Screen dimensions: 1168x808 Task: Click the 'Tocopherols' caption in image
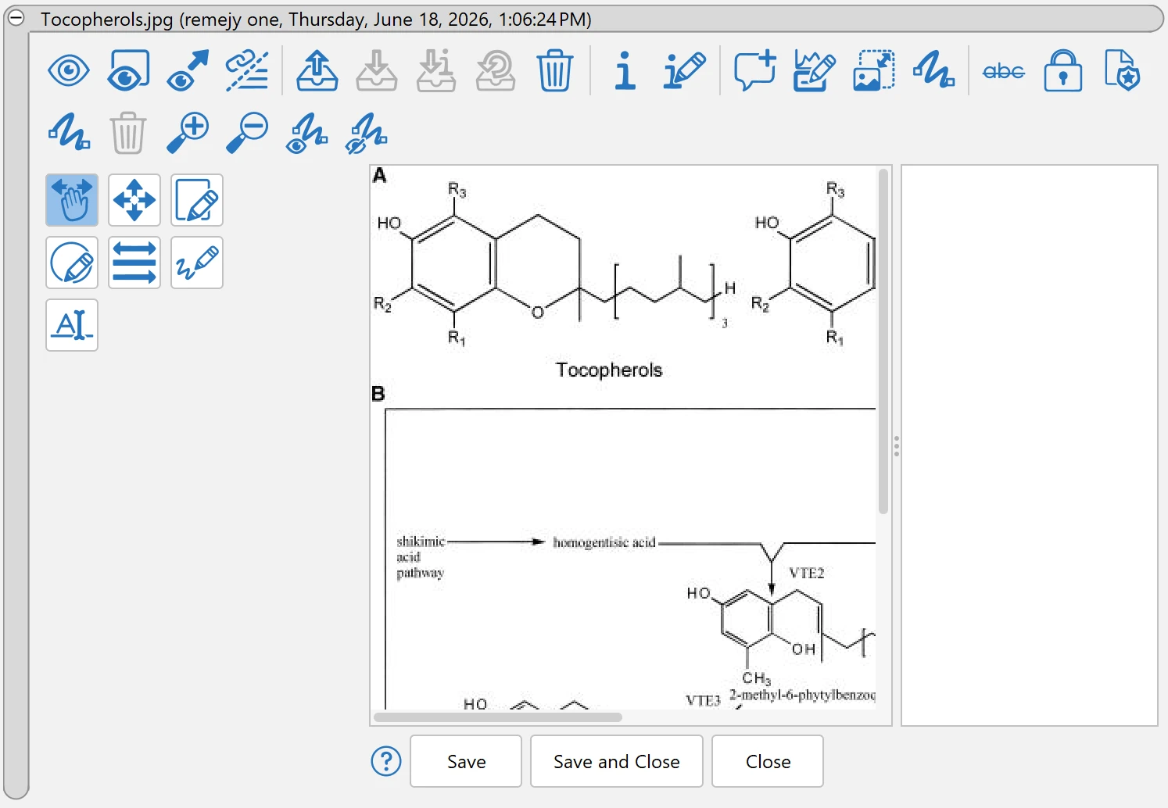[609, 370]
